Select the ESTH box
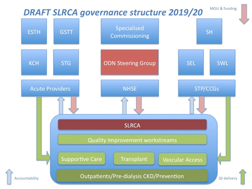The height and width of the screenshot is (189, 252). pos(34,31)
